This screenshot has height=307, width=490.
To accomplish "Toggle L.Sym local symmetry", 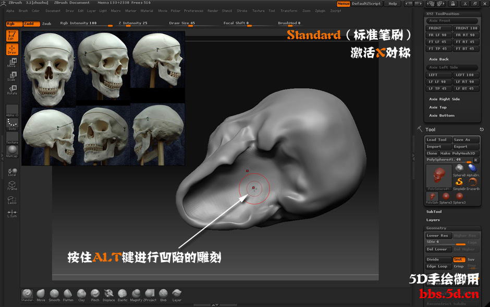I will pyautogui.click(x=12, y=214).
